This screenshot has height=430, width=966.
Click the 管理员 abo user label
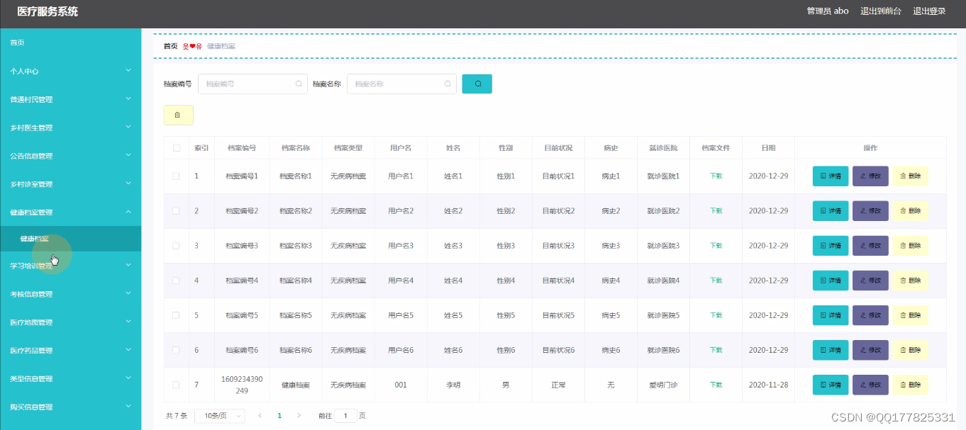[x=828, y=11]
